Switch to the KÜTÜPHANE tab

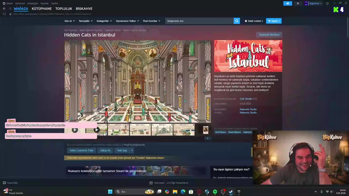click(x=42, y=9)
